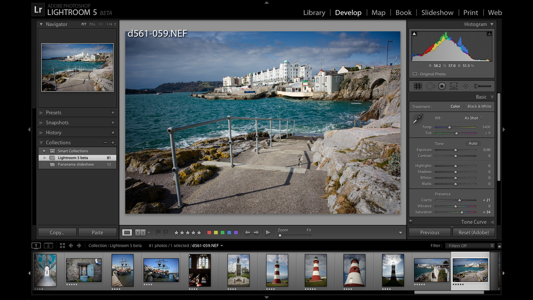Select the Graduated Filter tool
The image size is (533, 300).
454,86
